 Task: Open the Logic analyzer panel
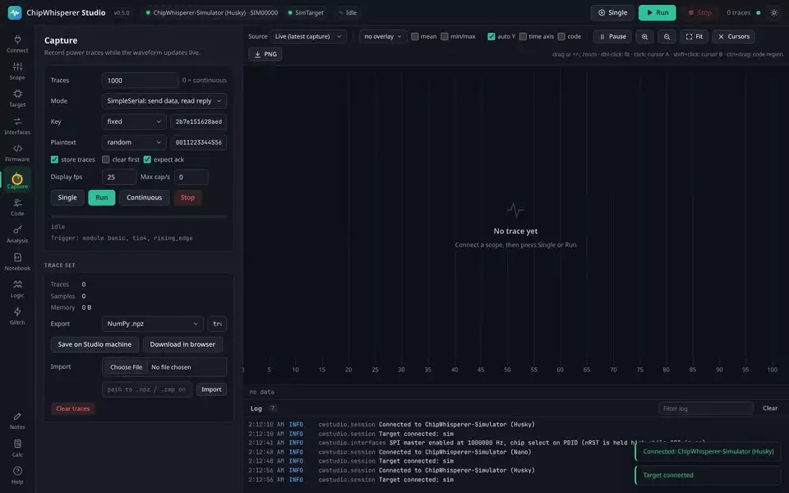click(17, 288)
